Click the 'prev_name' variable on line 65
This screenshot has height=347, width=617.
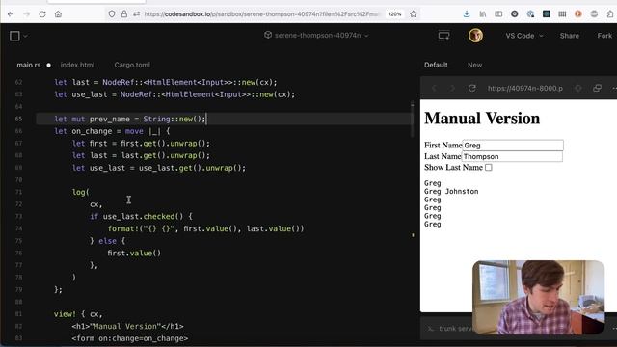109,119
